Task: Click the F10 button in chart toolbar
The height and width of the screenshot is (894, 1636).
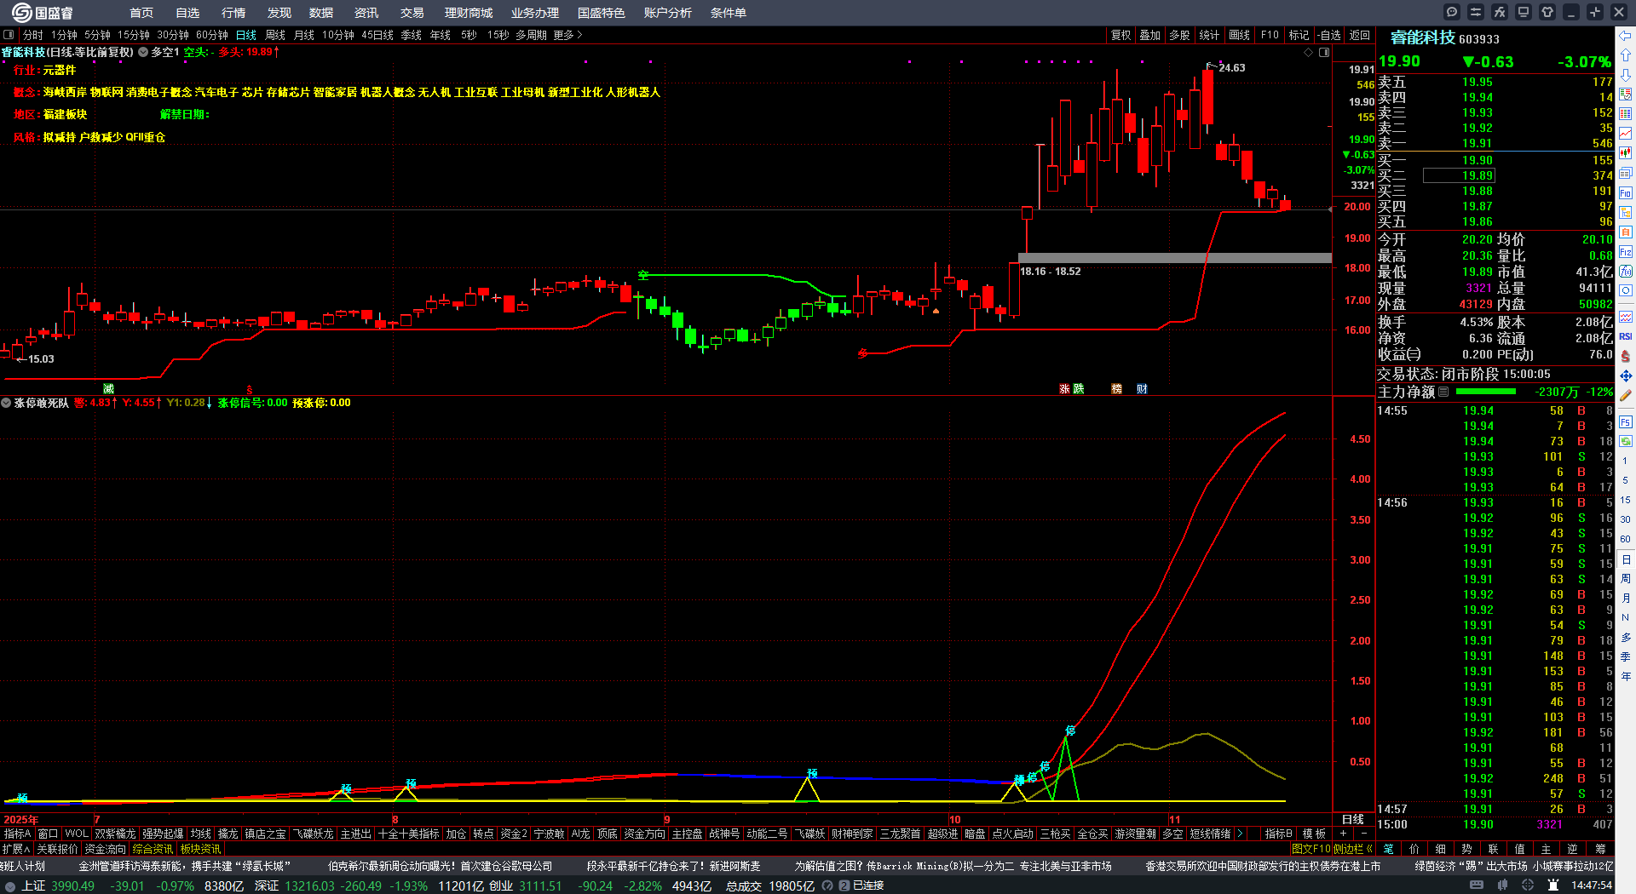Action: 1270,35
